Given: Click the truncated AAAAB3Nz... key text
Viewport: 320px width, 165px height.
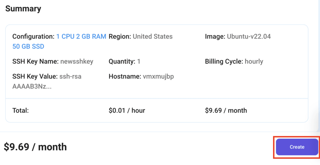Looking at the screenshot, I should point(32,87).
